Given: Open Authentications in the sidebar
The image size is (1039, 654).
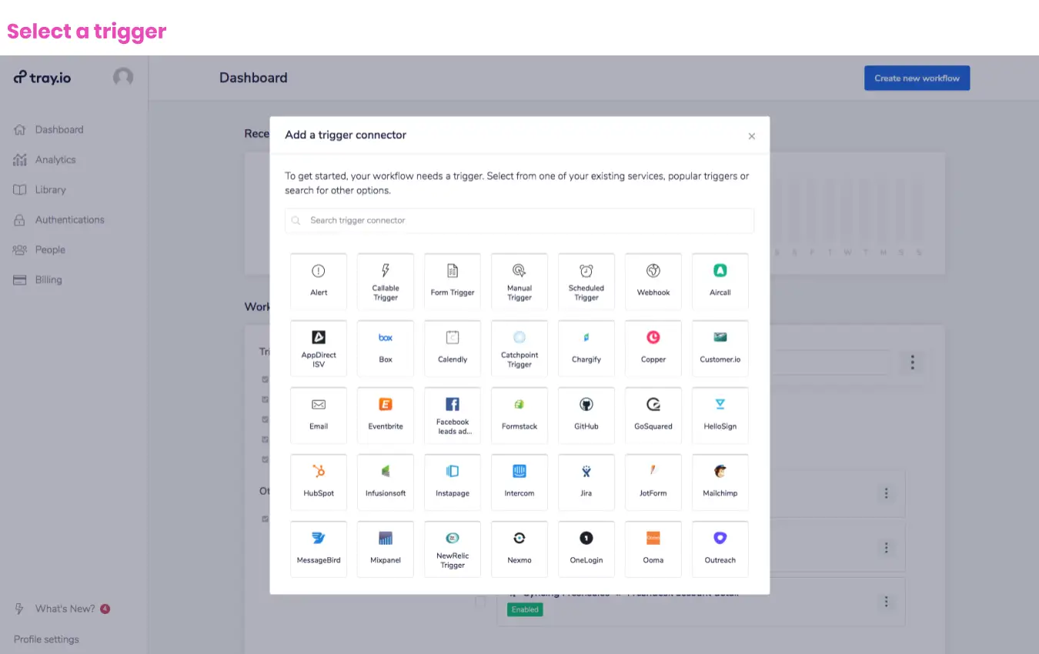Looking at the screenshot, I should coord(59,220).
